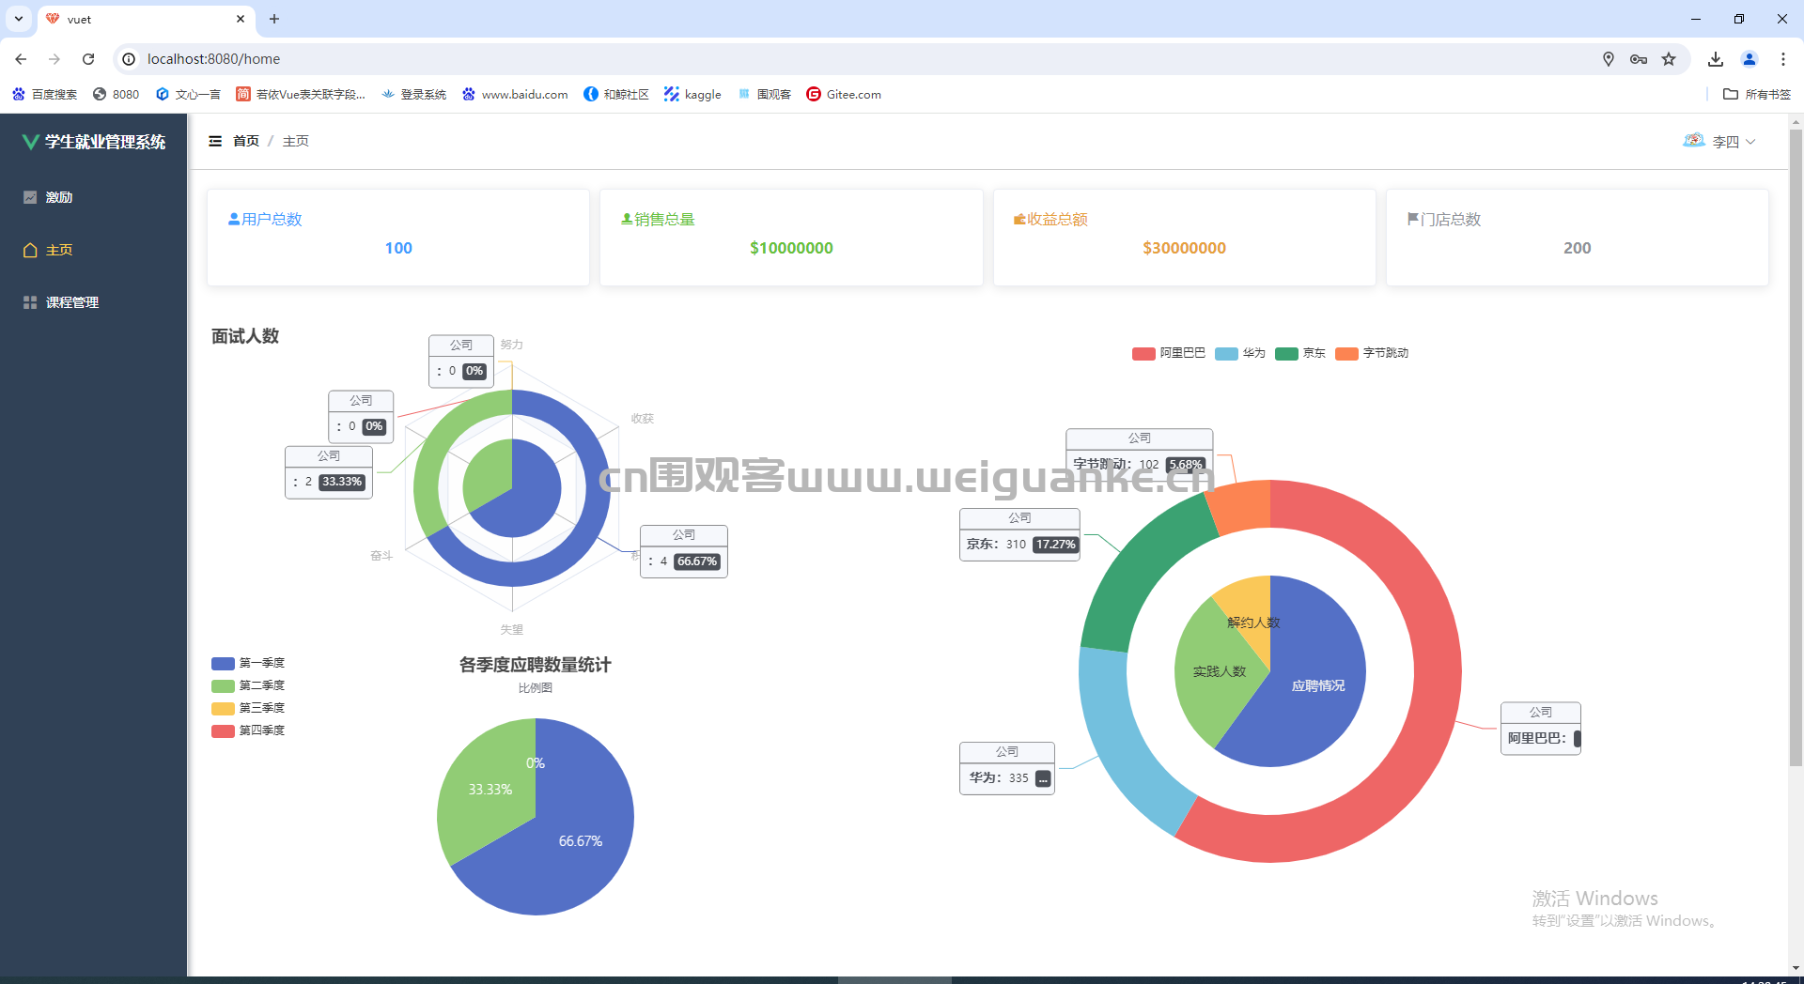Click the 首页 breadcrumb link
This screenshot has height=984, width=1804.
click(246, 141)
